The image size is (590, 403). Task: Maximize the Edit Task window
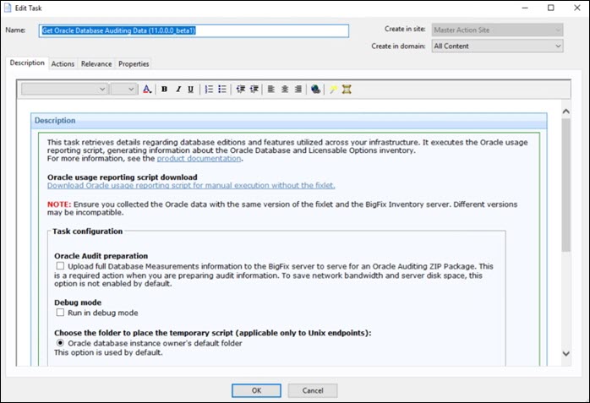[551, 8]
